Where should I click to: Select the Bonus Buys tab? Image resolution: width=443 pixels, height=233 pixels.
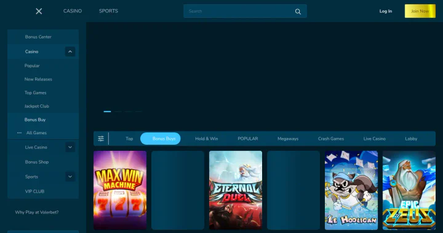tap(161, 139)
